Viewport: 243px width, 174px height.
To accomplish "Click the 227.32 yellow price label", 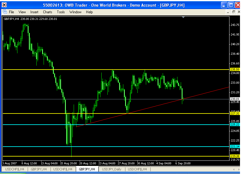I will 235,113.
